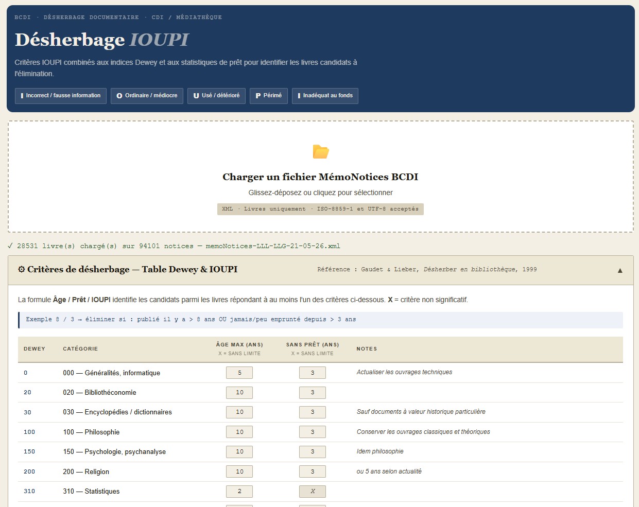The height and width of the screenshot is (507, 639).
Task: Click note ou 5 ans selon actualité
Action: pyautogui.click(x=389, y=471)
